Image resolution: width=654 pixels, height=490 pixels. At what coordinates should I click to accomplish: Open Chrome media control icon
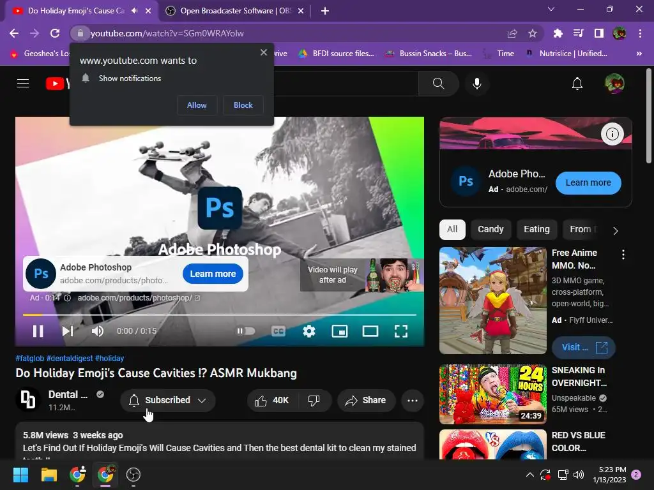[578, 33]
